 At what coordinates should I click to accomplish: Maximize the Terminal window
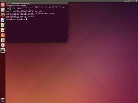[10, 3]
